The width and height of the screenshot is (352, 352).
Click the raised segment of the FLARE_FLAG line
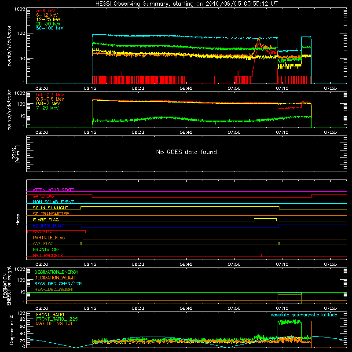pyautogui.click(x=265, y=218)
